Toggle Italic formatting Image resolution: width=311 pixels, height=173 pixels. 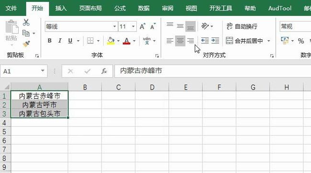click(x=60, y=41)
